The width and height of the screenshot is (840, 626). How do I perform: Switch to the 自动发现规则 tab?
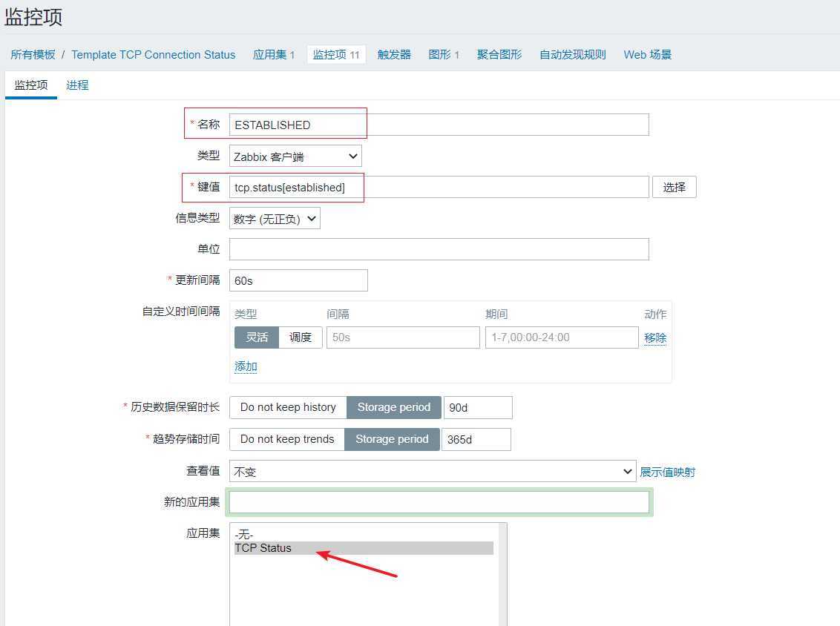[571, 54]
